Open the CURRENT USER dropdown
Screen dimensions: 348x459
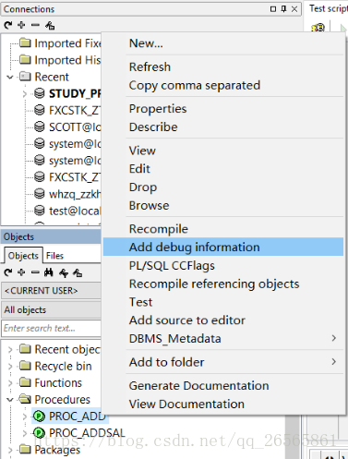click(x=51, y=291)
